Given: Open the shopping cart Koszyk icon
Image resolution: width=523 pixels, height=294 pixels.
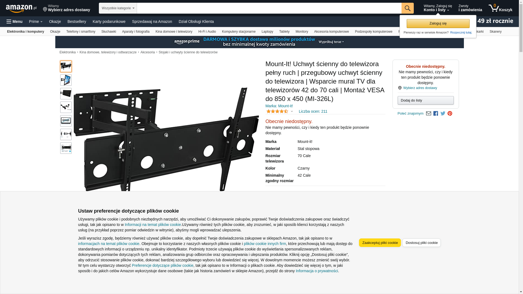Looking at the screenshot, I should point(500,8).
